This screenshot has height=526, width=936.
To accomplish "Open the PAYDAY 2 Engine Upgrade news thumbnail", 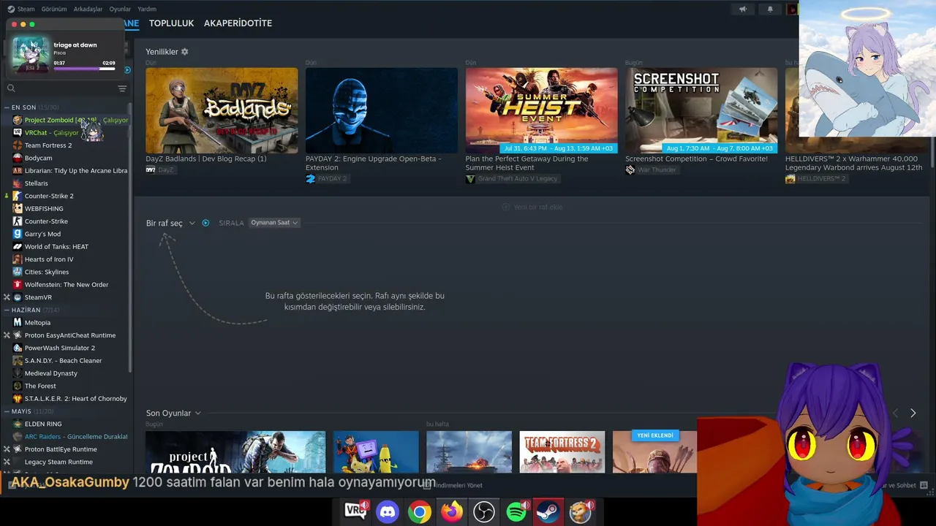I will point(382,110).
